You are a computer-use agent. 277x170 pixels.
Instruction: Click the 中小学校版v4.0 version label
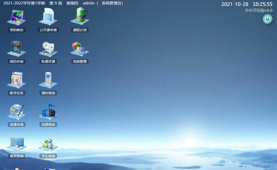[x=259, y=11]
